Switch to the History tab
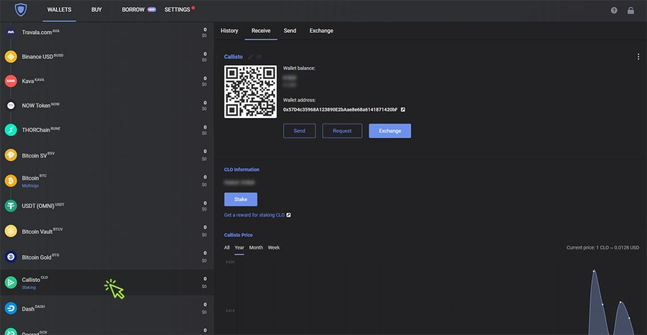The image size is (647, 335). coord(229,31)
